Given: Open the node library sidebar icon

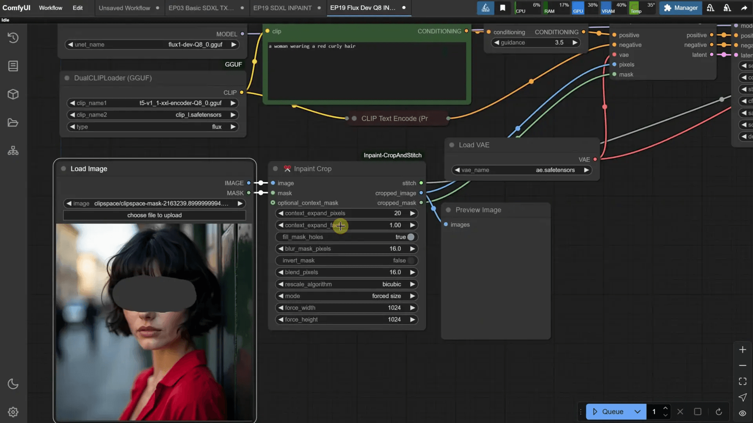Looking at the screenshot, I should pyautogui.click(x=13, y=66).
